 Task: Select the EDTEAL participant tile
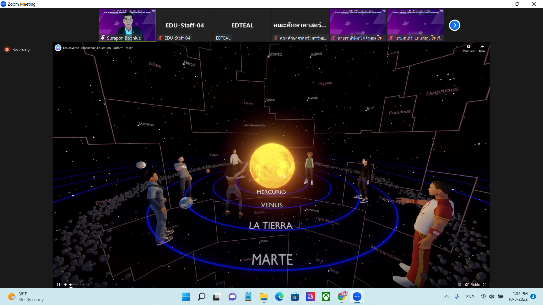tap(242, 25)
